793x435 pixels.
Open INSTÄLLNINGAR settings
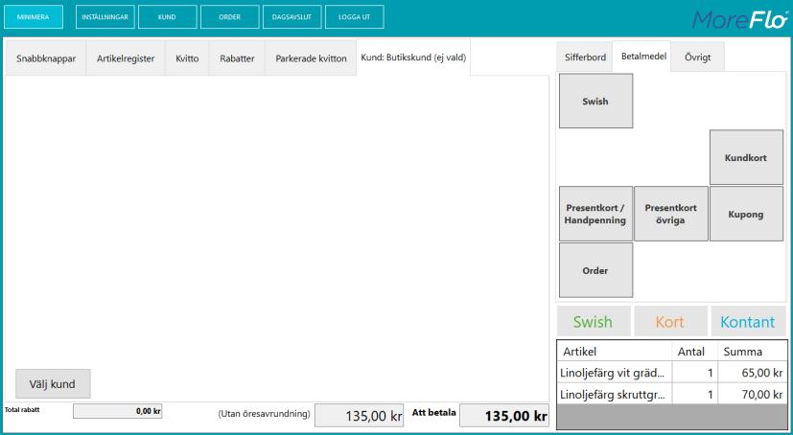coord(105,16)
